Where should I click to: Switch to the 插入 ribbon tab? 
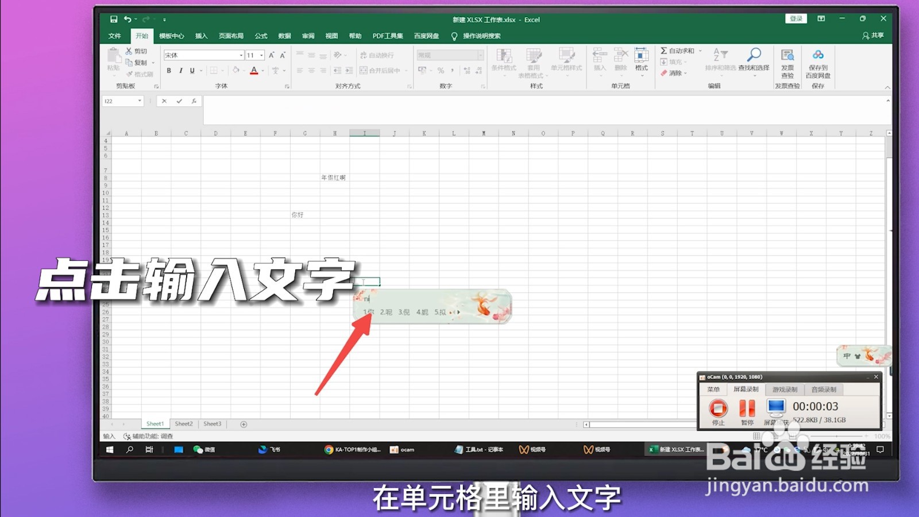(200, 36)
